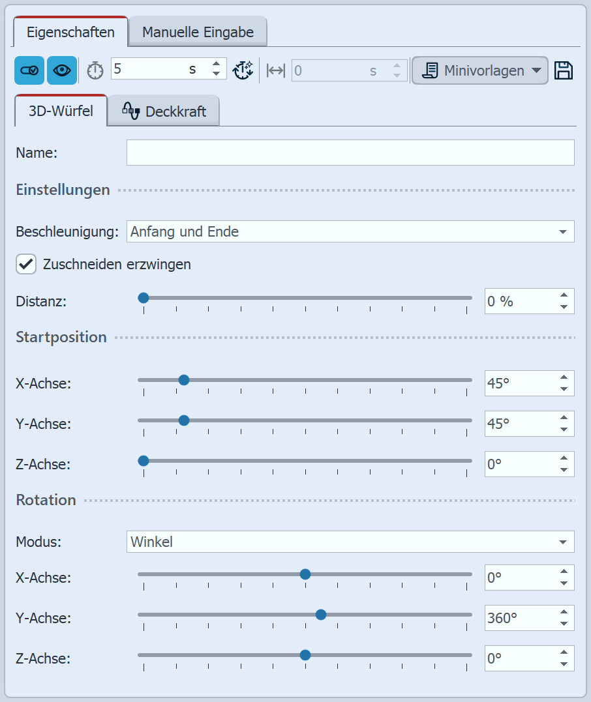Image resolution: width=591 pixels, height=702 pixels.
Task: Switch to the Manuelle Eingabe tab
Action: (x=198, y=32)
